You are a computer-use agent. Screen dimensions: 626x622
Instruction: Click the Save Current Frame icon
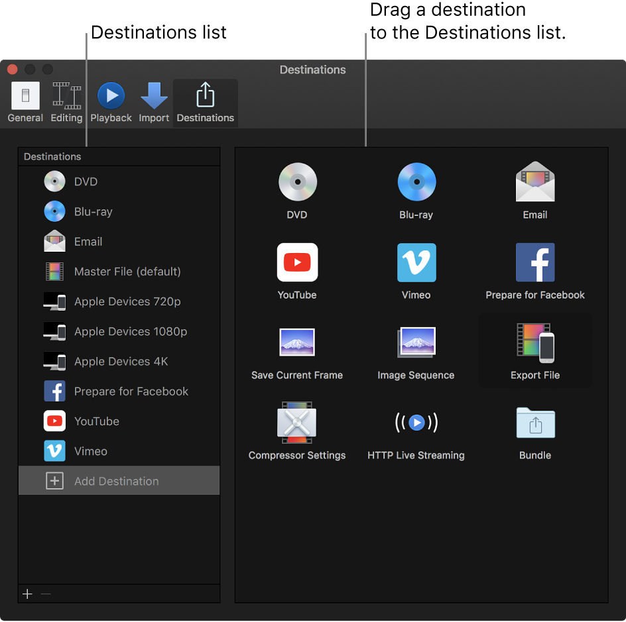pyautogui.click(x=297, y=343)
